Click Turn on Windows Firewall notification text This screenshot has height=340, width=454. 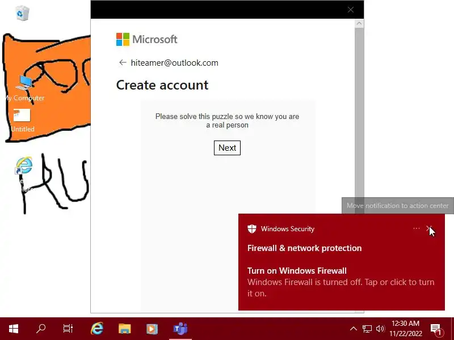coord(297,271)
